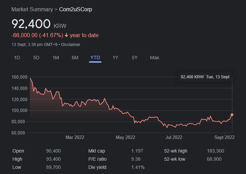Show the 1Y chart range
246x174 pixels.
click(x=115, y=58)
